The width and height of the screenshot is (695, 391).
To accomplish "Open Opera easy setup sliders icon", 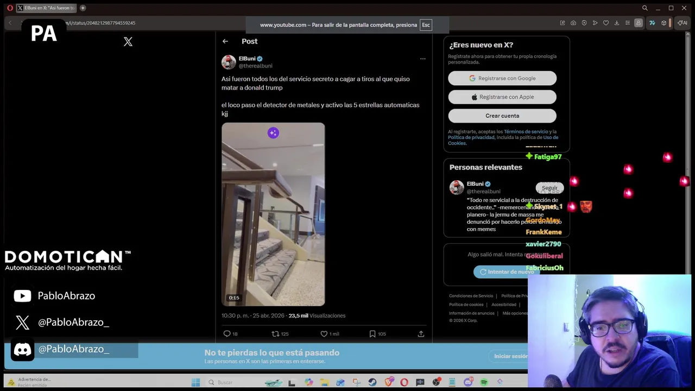I will (x=627, y=23).
